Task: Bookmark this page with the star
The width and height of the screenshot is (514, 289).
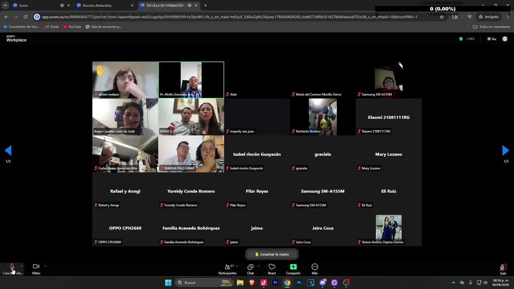Action: click(x=442, y=17)
